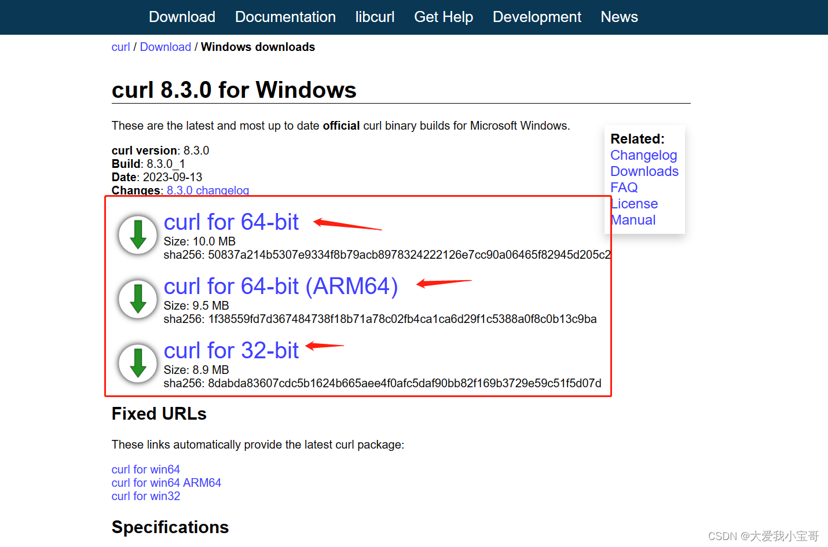Click the sha256 hash starting with 1f38559fd7
Viewport: 828px width, 547px height.
click(x=402, y=319)
